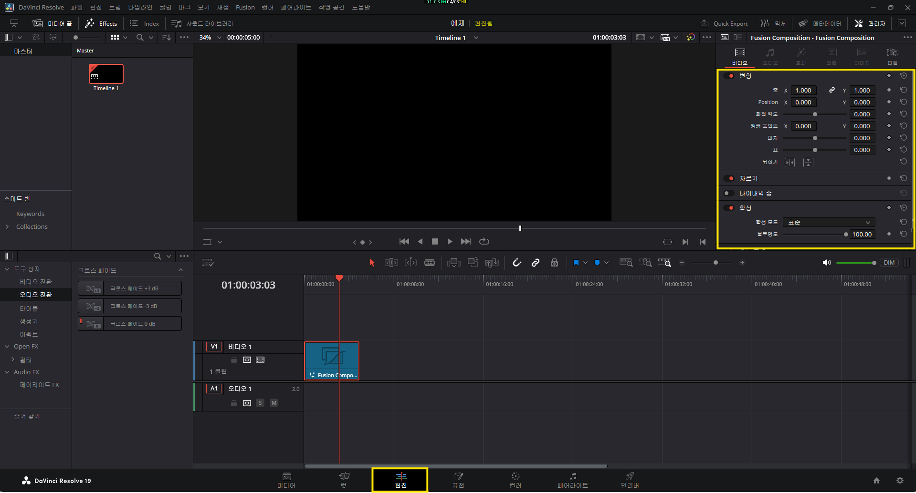Toggle the Loop playback icon
Image resolution: width=916 pixels, height=493 pixels.
(x=484, y=242)
